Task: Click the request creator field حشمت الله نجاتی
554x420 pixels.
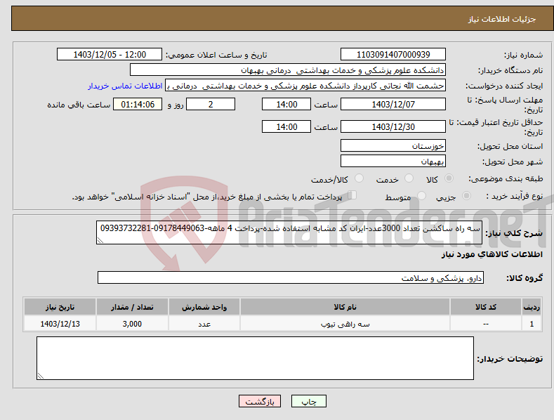Action: coord(305,85)
